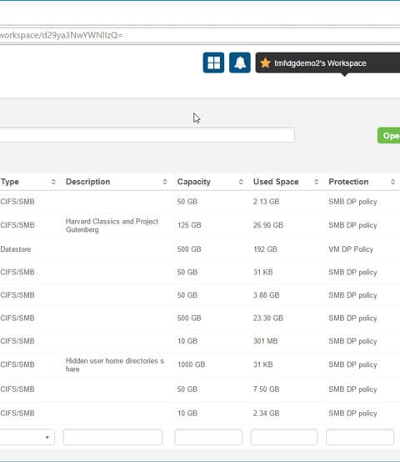The image size is (400, 462).
Task: Open the grid dashboard icon
Action: pos(213,63)
